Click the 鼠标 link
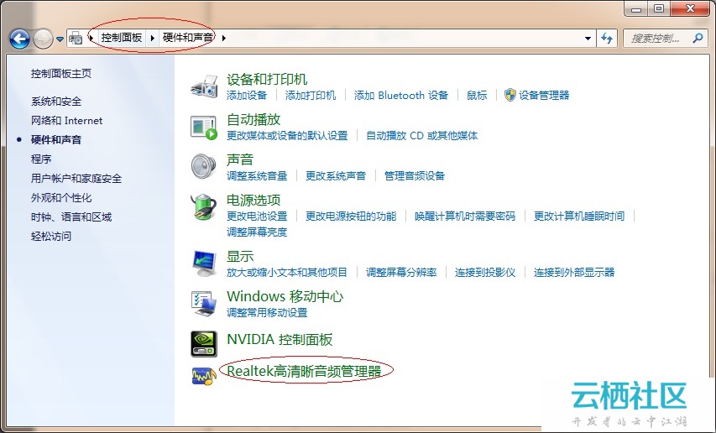The height and width of the screenshot is (433, 716). click(x=477, y=96)
